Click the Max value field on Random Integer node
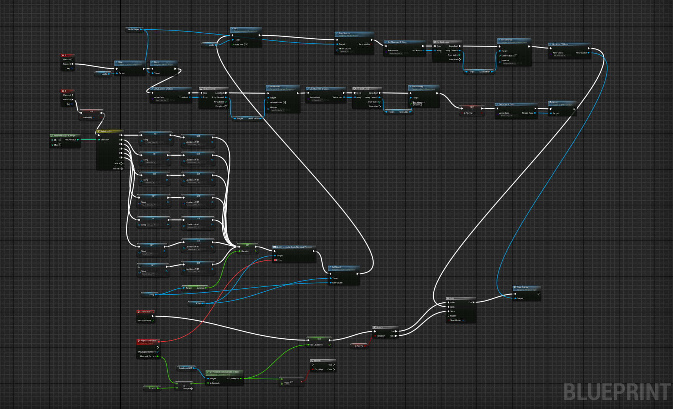Image resolution: width=673 pixels, height=409 pixels. coord(60,145)
